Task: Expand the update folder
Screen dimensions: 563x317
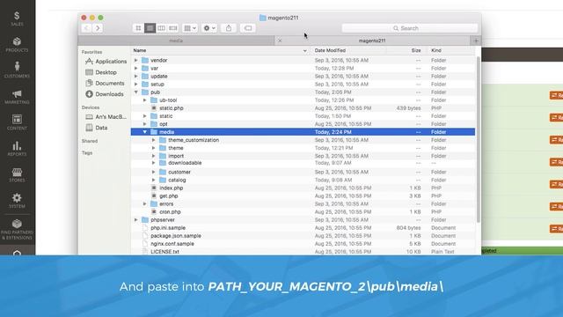Action: click(x=136, y=77)
